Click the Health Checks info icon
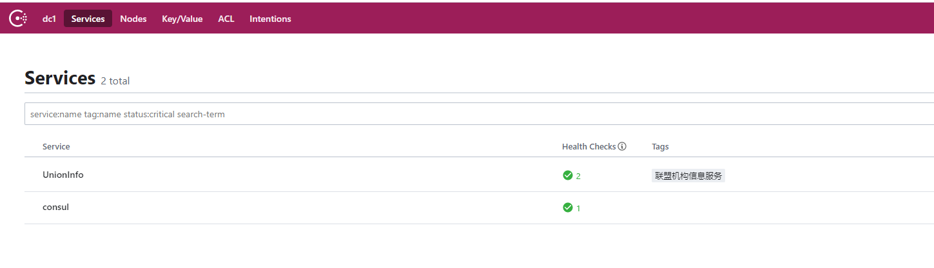The image size is (934, 268). pyautogui.click(x=622, y=146)
